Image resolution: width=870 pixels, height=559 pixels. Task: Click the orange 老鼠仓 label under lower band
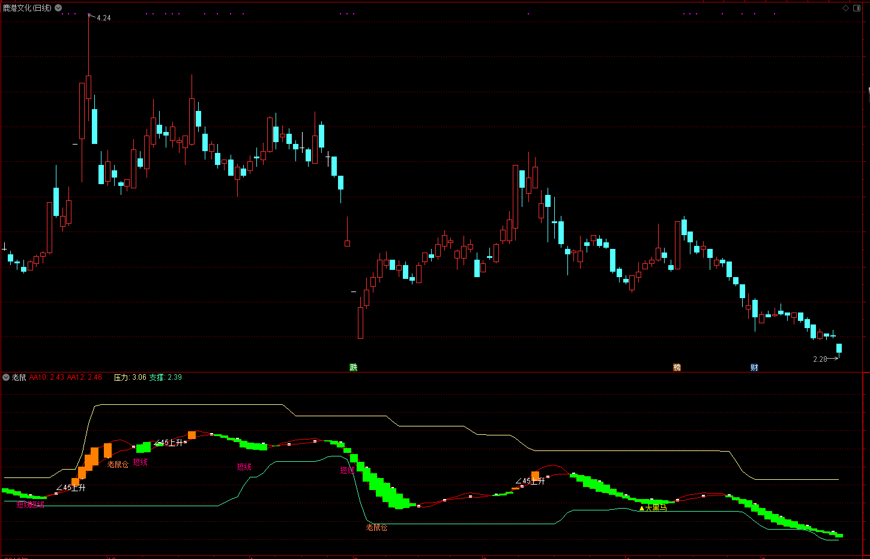[376, 527]
